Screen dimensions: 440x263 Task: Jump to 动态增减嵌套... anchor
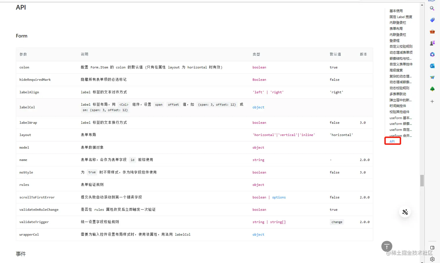click(400, 82)
